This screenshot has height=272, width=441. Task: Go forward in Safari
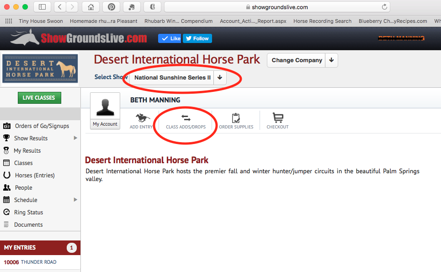point(72,7)
